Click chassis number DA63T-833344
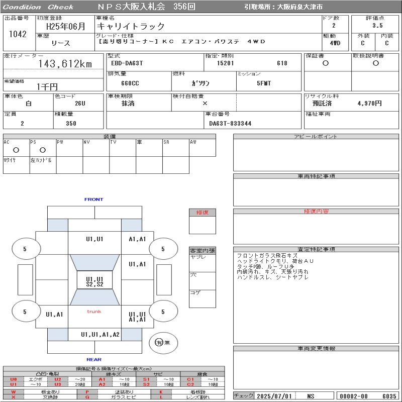This screenshot has height=402, width=402. click(230, 123)
